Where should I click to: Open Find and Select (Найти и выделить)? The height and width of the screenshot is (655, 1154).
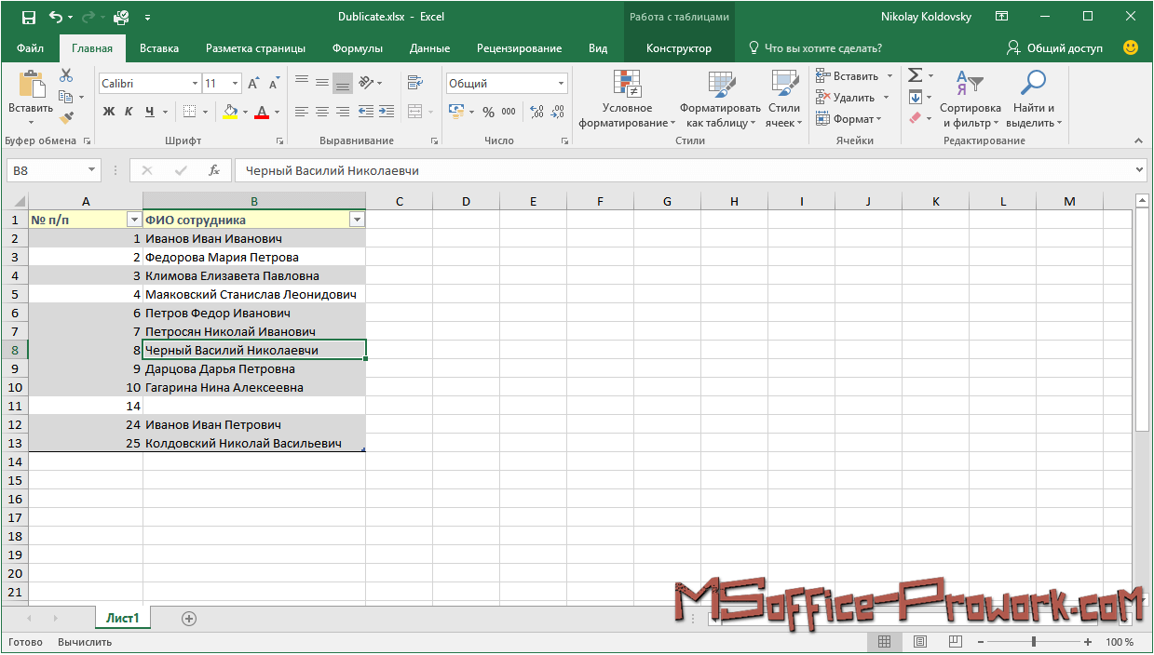point(1033,100)
